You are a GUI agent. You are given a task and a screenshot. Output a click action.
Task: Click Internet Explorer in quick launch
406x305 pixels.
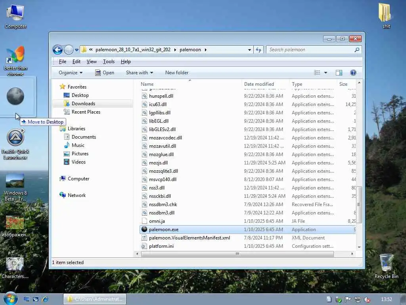[x=45, y=299]
